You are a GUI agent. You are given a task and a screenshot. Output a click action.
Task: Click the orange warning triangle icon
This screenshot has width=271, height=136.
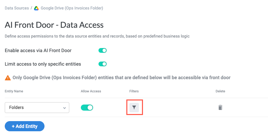click(x=8, y=78)
